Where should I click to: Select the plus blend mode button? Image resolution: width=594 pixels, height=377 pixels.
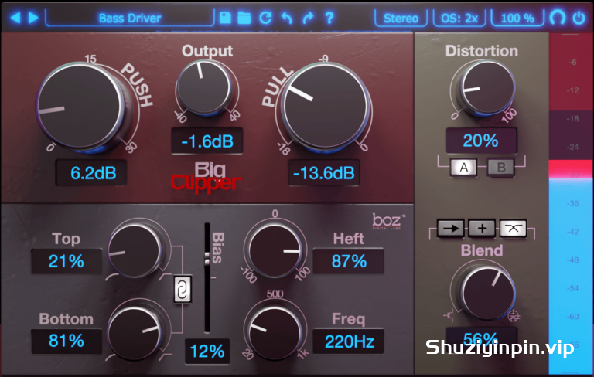tap(482, 228)
